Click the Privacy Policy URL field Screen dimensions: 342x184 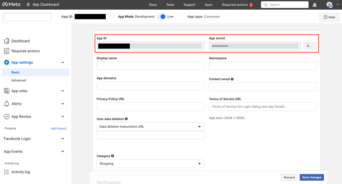pyautogui.click(x=150, y=107)
